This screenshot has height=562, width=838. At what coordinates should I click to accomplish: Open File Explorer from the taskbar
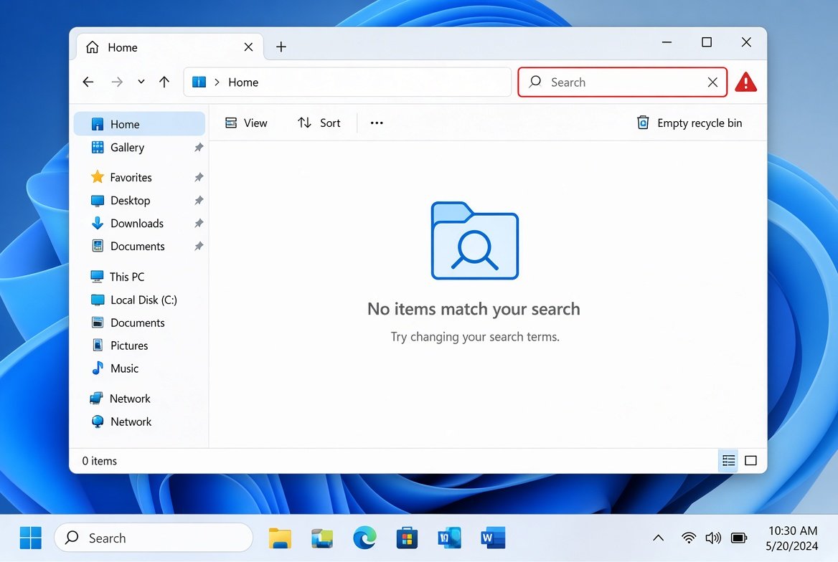280,538
